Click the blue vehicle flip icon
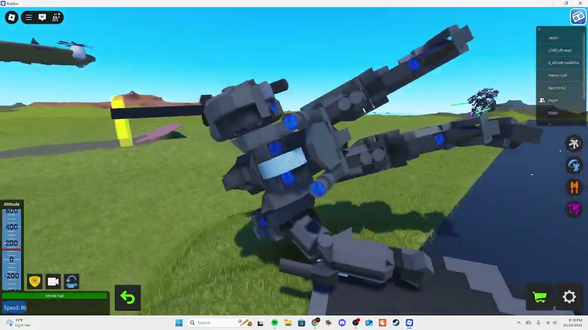Viewport: 588px width, 330px height. (71, 281)
